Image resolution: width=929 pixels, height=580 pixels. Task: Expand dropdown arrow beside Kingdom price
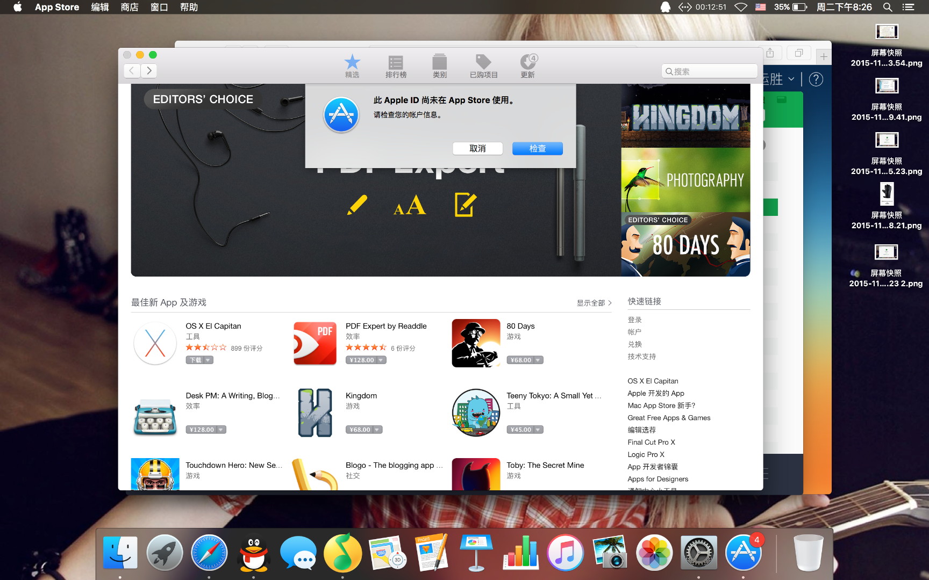pos(377,430)
